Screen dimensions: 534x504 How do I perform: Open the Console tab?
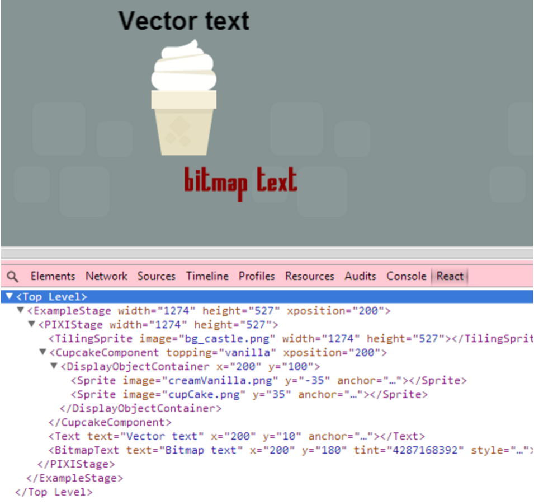(407, 276)
